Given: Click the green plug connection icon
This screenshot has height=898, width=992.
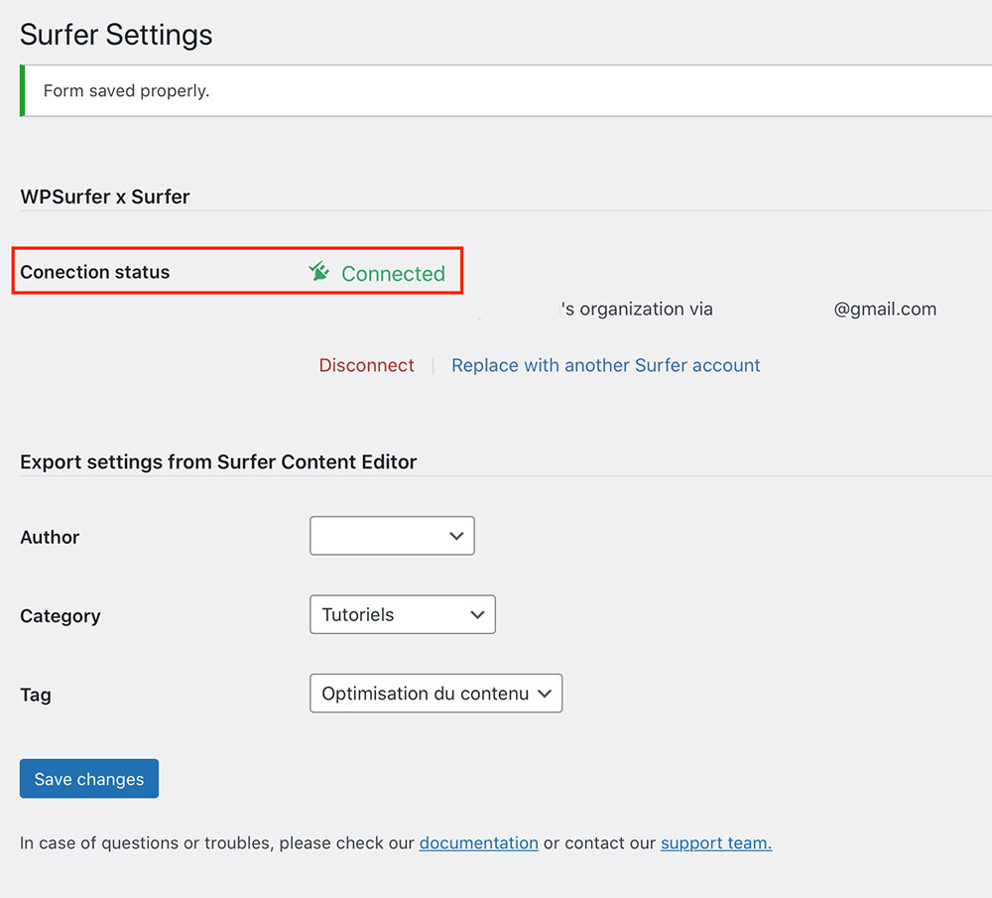Looking at the screenshot, I should pyautogui.click(x=318, y=272).
